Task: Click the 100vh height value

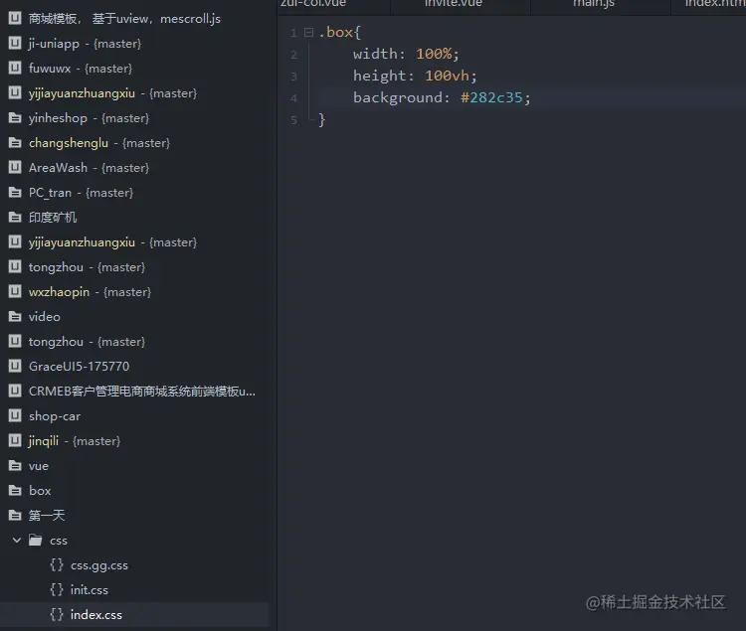Action: (447, 76)
